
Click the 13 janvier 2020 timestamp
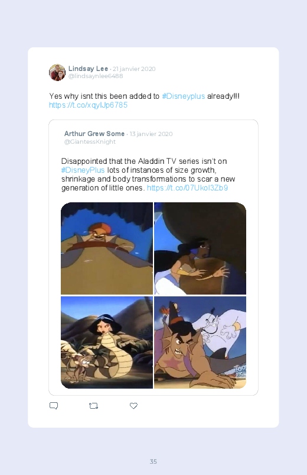[x=151, y=134]
